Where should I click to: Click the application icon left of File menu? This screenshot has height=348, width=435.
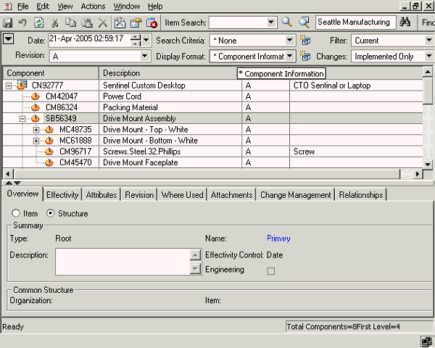click(7, 6)
